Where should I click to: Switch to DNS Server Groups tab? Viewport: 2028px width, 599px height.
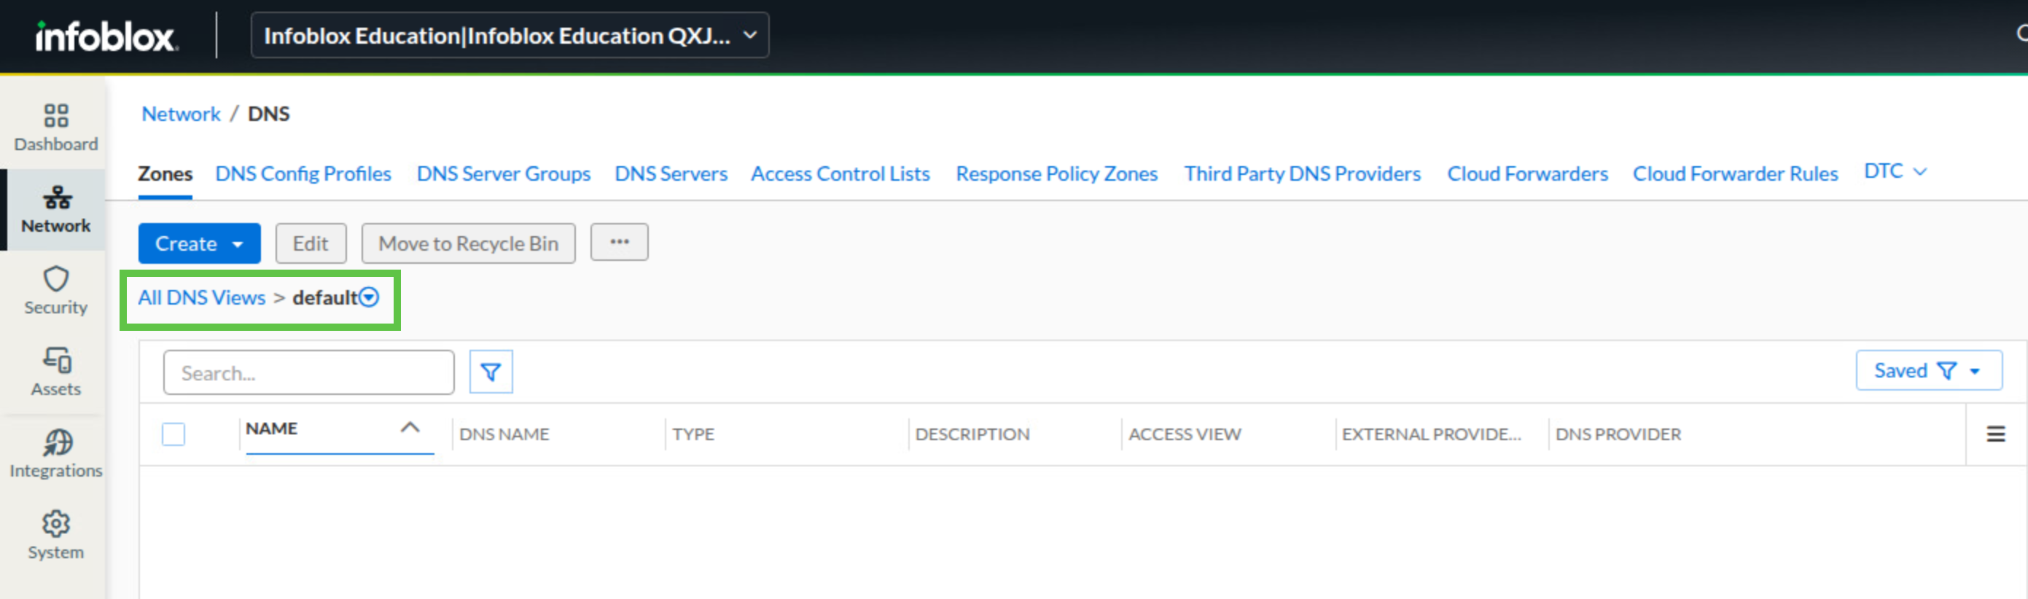(x=504, y=173)
